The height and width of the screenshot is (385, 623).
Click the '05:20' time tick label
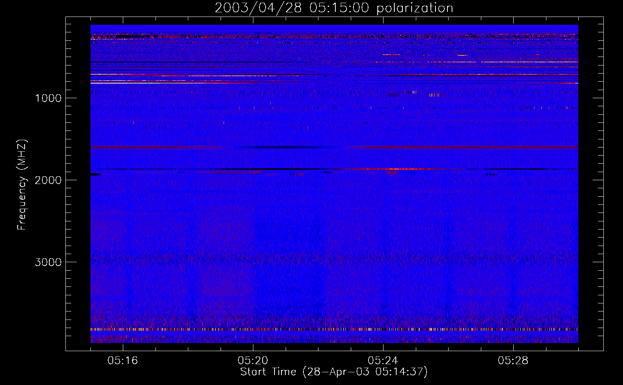click(x=253, y=361)
